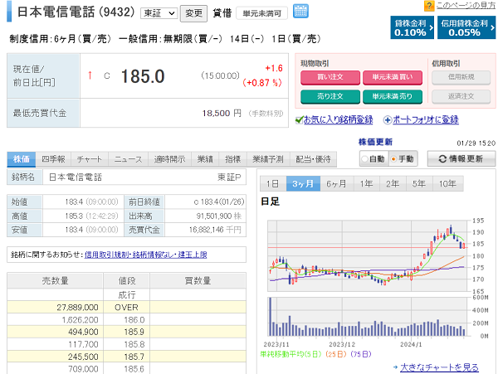Screen dimensions: 498x374
Task: Select the 6ヶ月 chart period tab
Action: (x=335, y=183)
